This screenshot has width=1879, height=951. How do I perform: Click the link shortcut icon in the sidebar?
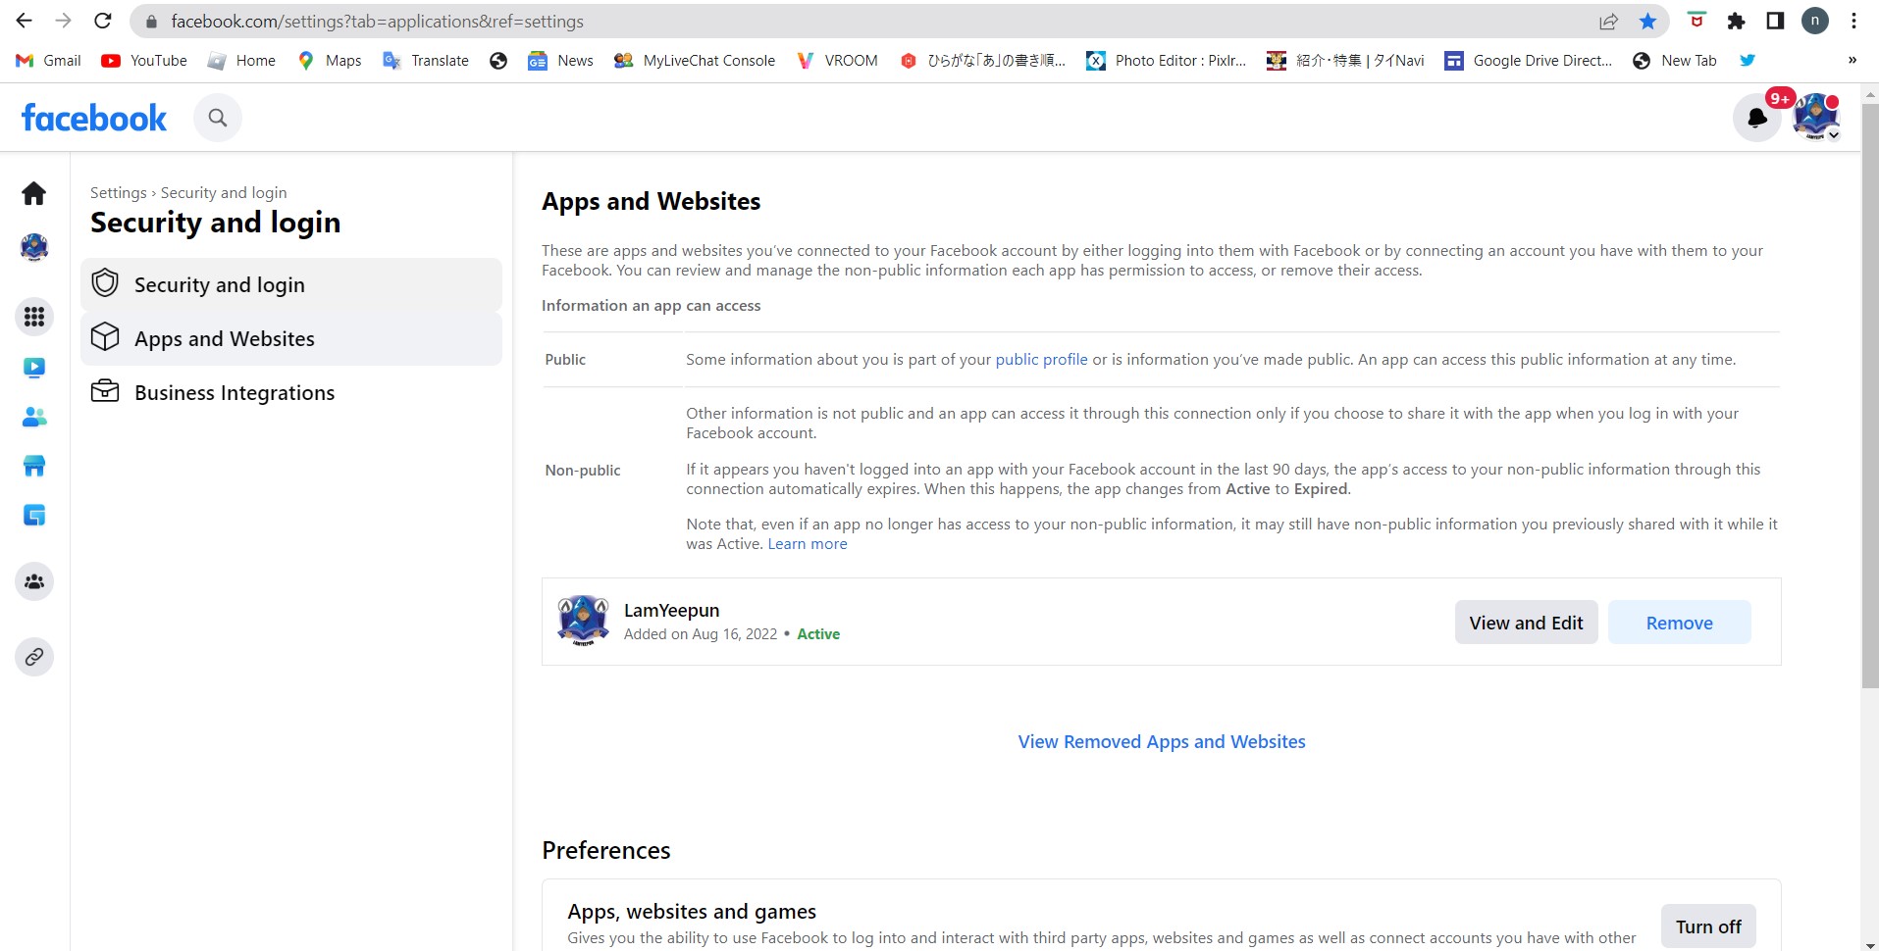pyautogui.click(x=34, y=657)
